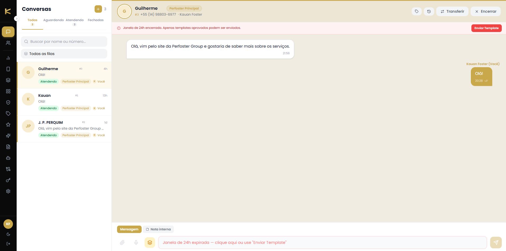Open the Guilherme conversation in list
The width and height of the screenshot is (506, 251).
tap(64, 75)
